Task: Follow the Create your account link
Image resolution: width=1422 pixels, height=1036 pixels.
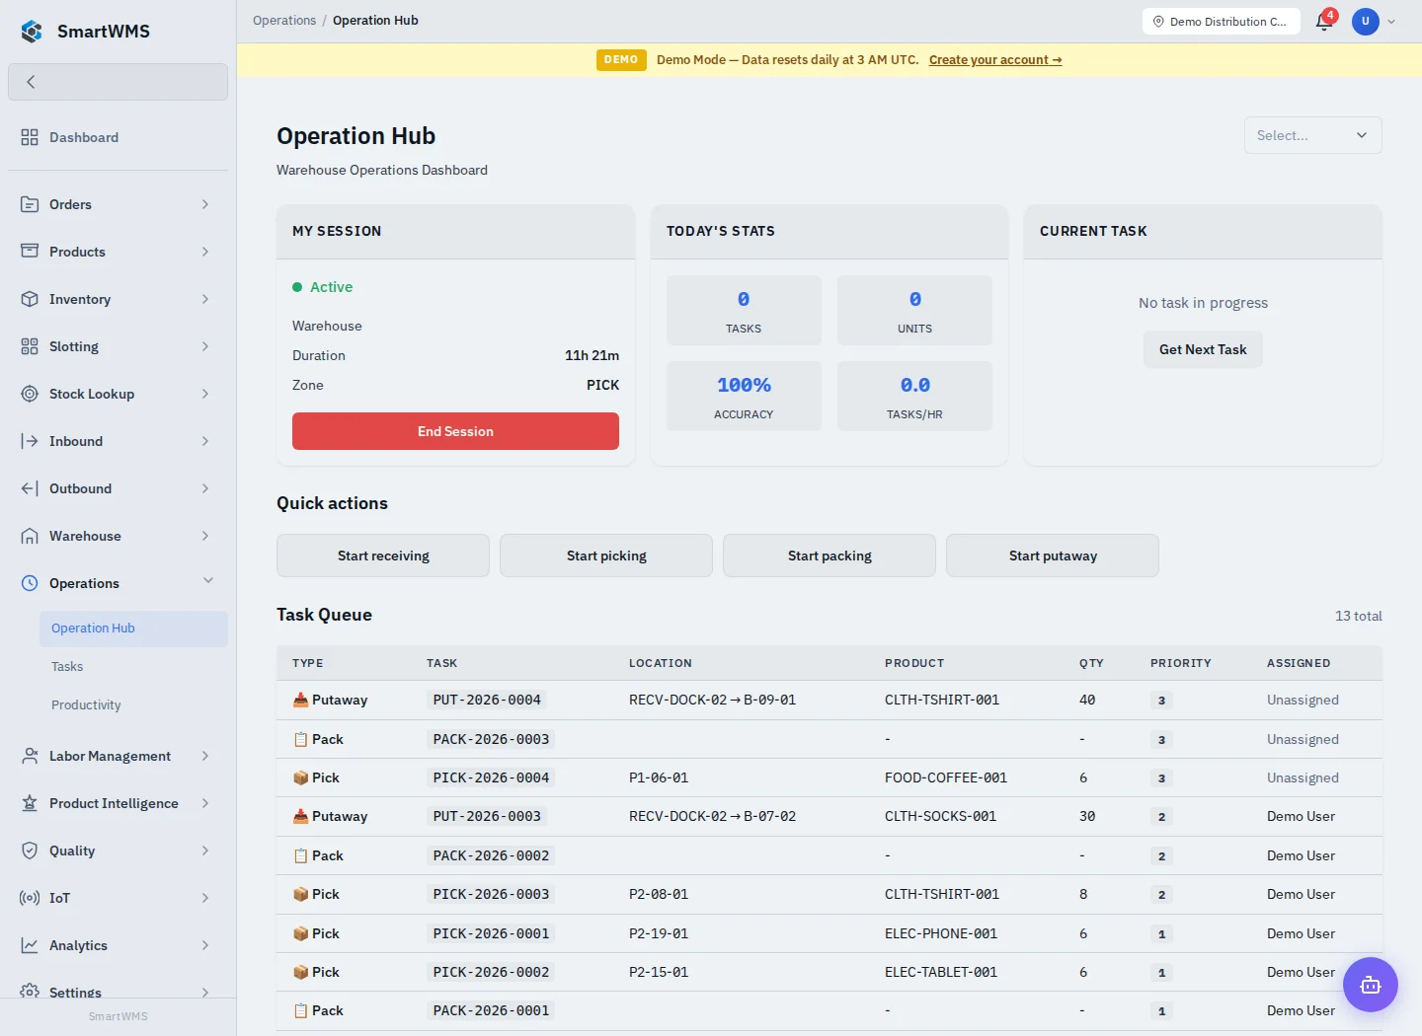Action: pos(995,60)
